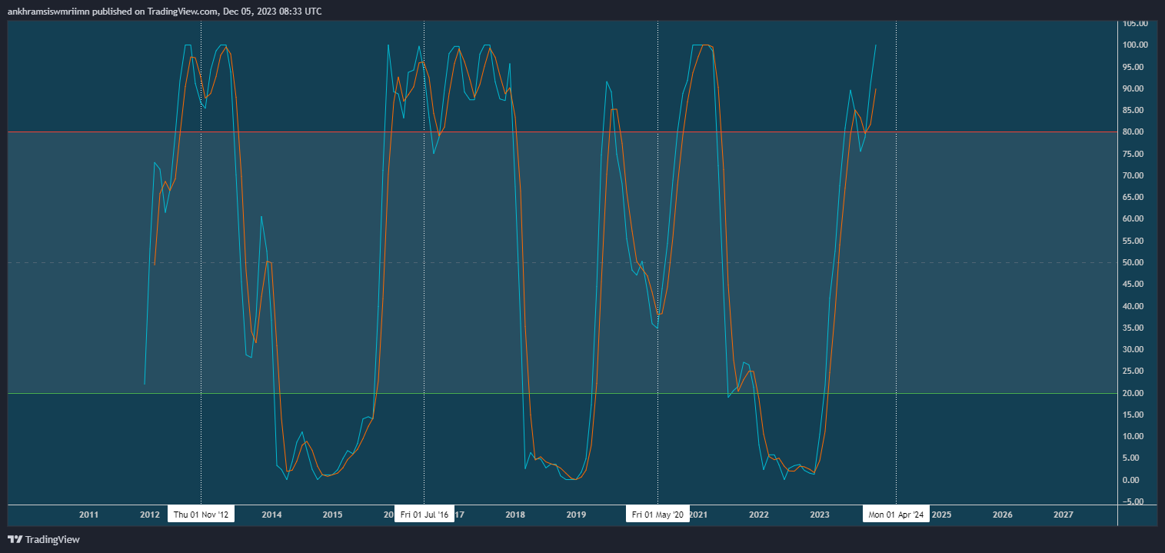The height and width of the screenshot is (553, 1165).
Task: Click the 2014 label on the time axis
Action: click(271, 515)
